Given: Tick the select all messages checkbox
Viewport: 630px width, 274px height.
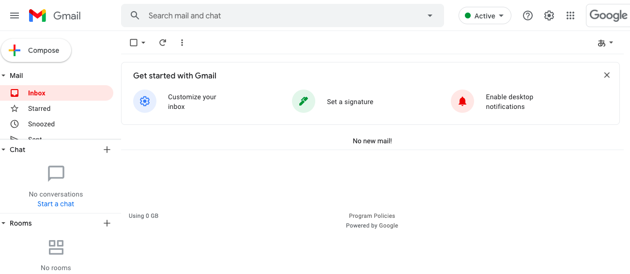Looking at the screenshot, I should click(x=134, y=43).
